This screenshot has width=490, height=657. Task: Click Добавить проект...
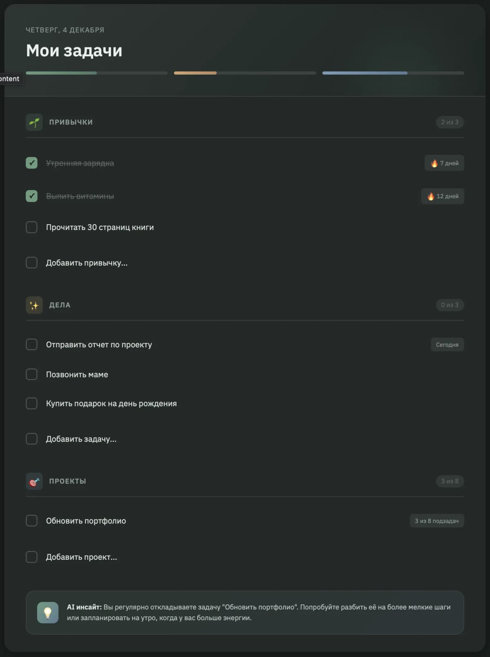(81, 556)
